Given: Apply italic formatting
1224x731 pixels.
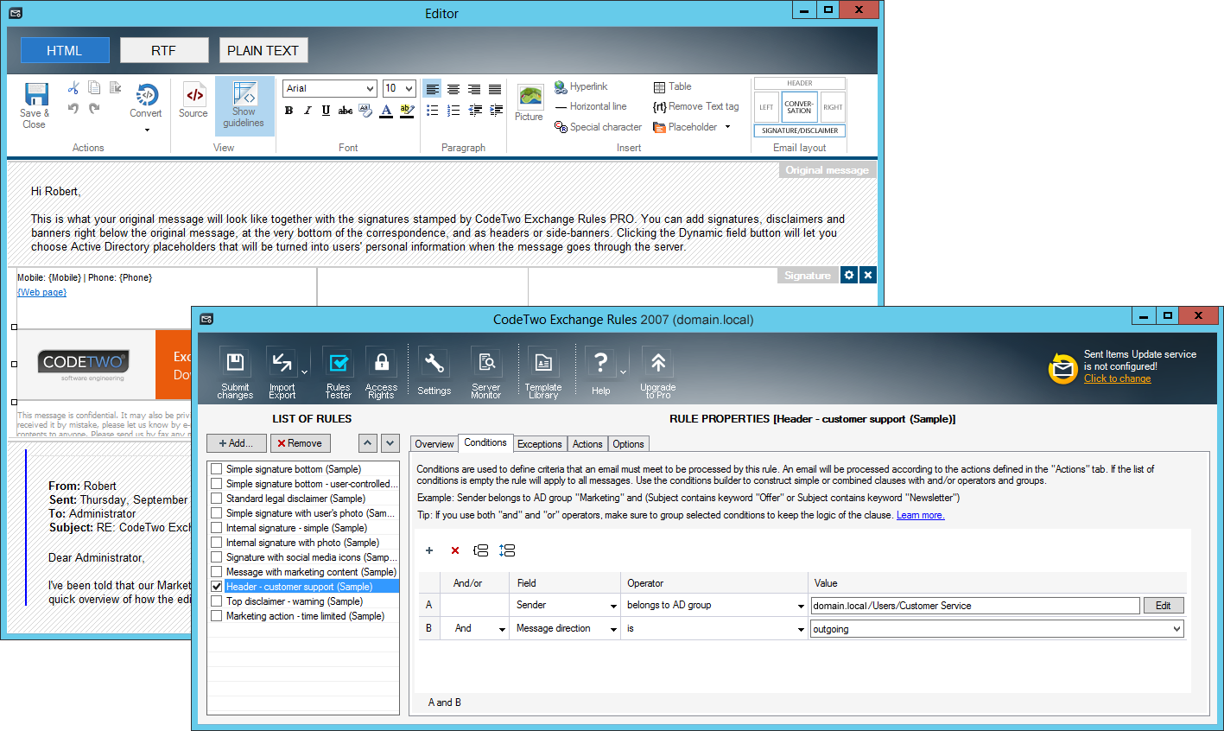Looking at the screenshot, I should point(308,111).
